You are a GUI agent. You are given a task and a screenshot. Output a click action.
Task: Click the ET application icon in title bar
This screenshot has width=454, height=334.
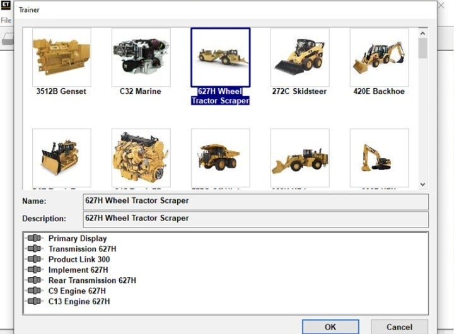tap(6, 5)
